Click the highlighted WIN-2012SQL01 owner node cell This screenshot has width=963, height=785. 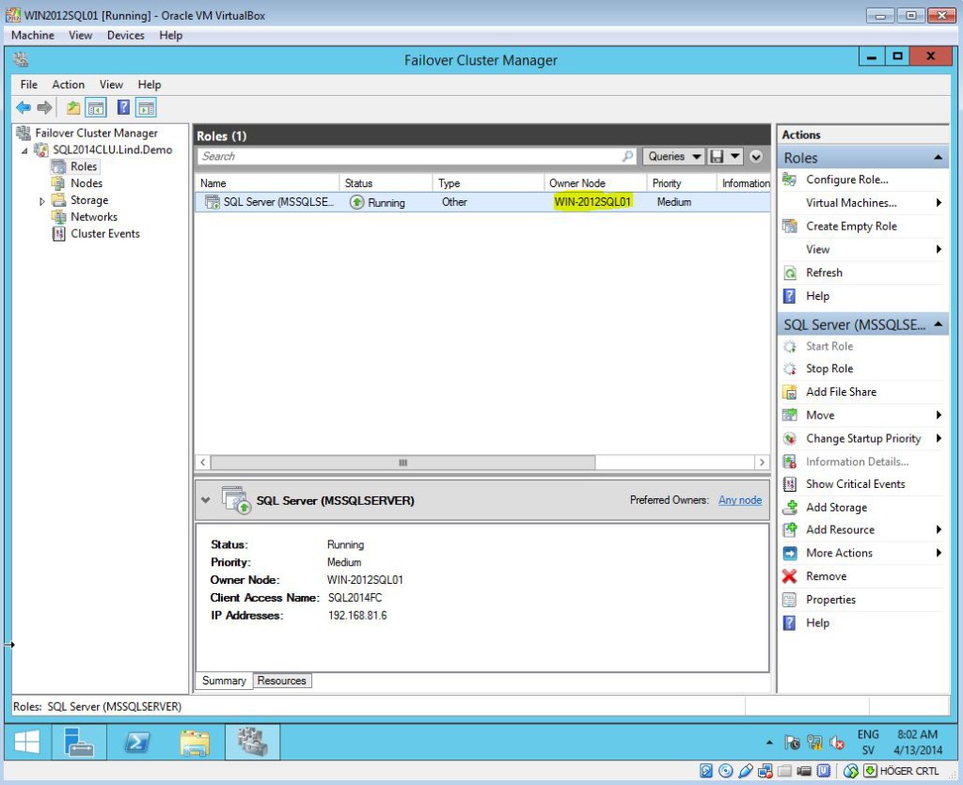[592, 202]
